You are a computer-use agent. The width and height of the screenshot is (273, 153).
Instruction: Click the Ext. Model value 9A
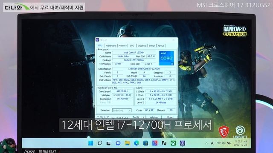(x=144, y=76)
